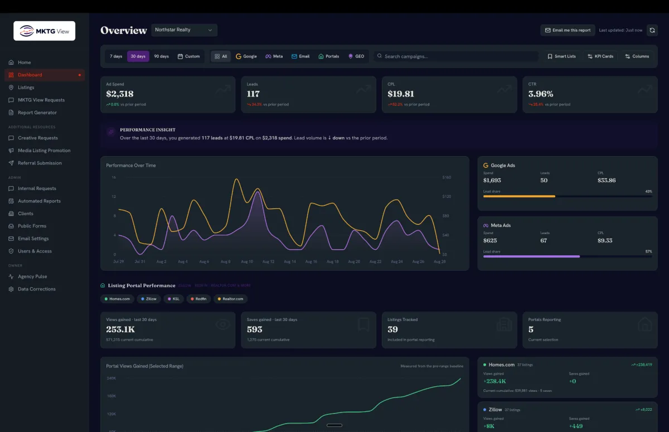Click the Listing Portal Performance home icon
The image size is (669, 432).
pyautogui.click(x=103, y=285)
